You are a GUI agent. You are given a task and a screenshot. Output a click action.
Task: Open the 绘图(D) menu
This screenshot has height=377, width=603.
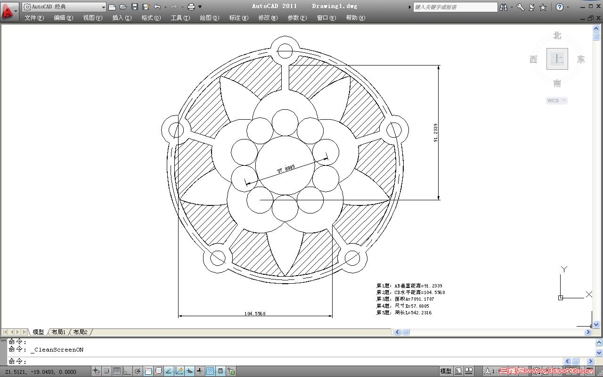coord(209,18)
